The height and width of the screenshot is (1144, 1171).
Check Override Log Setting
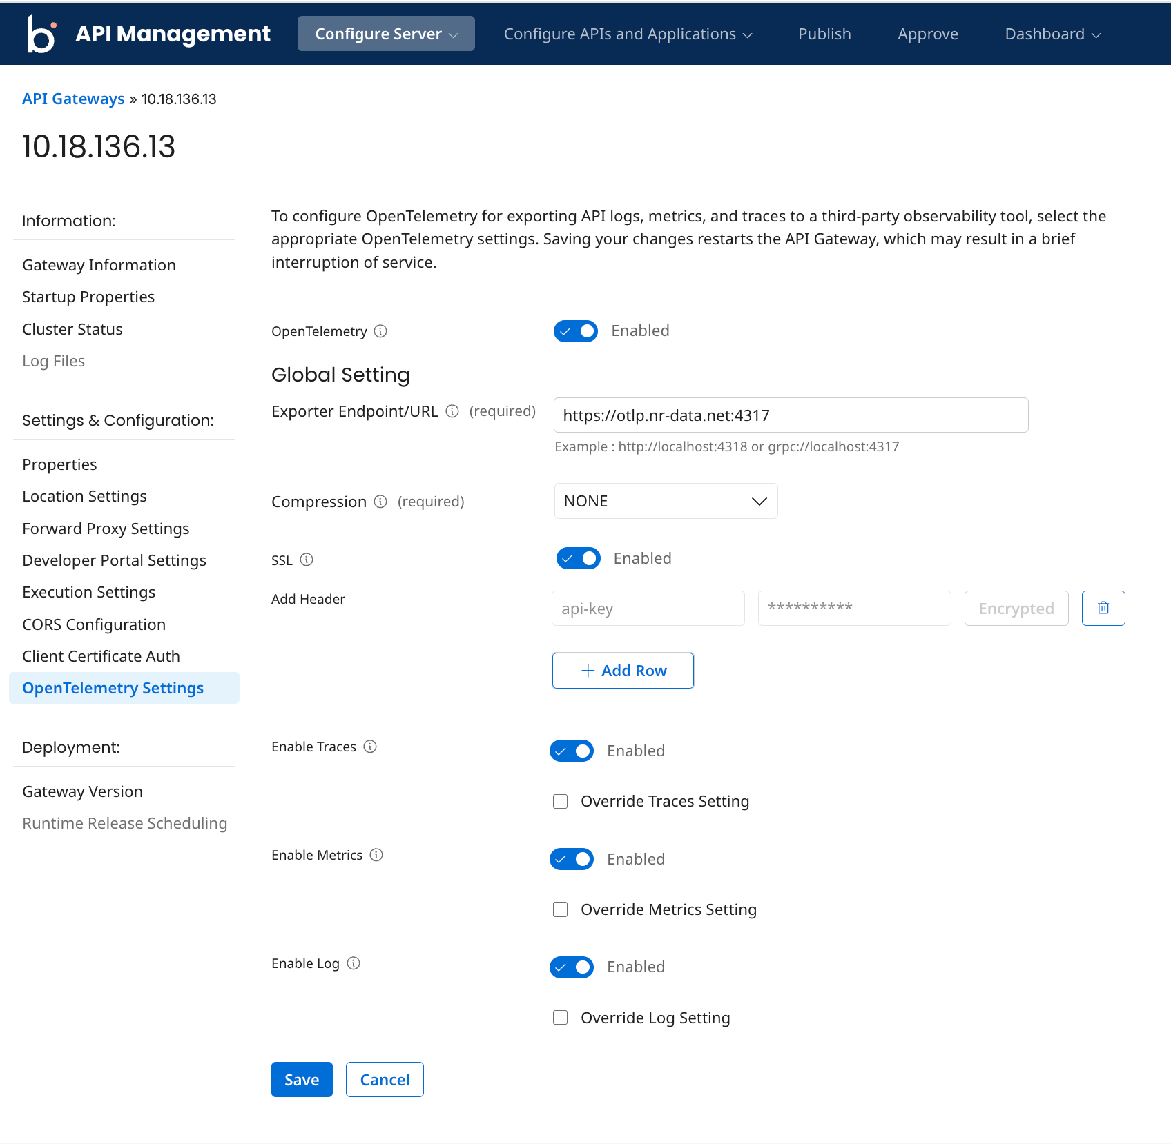(x=560, y=1017)
